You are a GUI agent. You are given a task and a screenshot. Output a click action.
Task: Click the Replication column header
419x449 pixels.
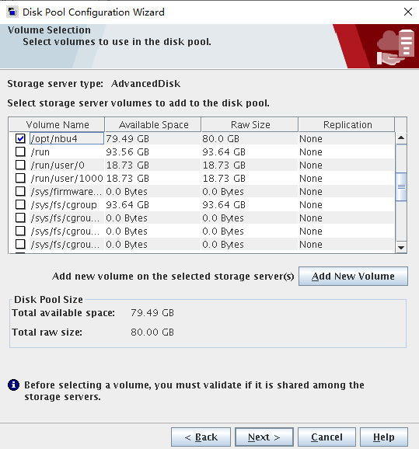(347, 125)
